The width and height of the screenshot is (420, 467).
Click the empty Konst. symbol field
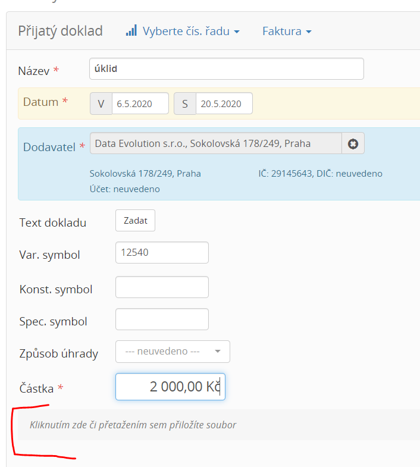point(162,287)
